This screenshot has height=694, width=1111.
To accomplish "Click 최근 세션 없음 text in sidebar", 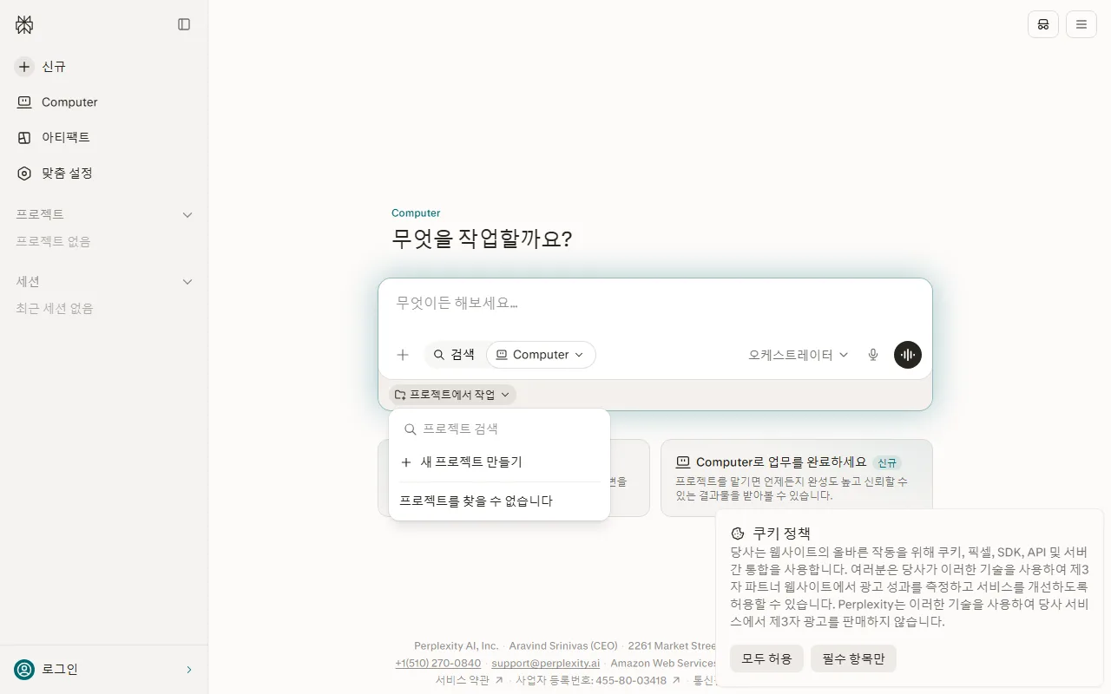I will [x=55, y=308].
